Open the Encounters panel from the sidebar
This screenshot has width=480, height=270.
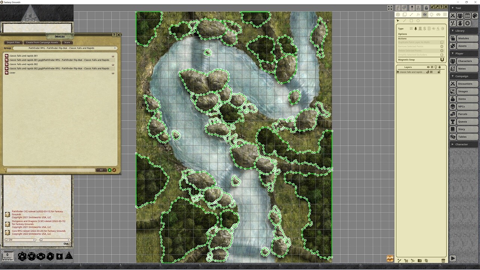pos(465,84)
